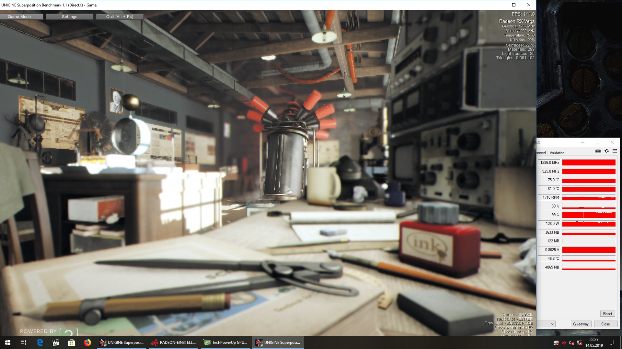Click the GPU-Z screenshot camera icon

coord(598,151)
